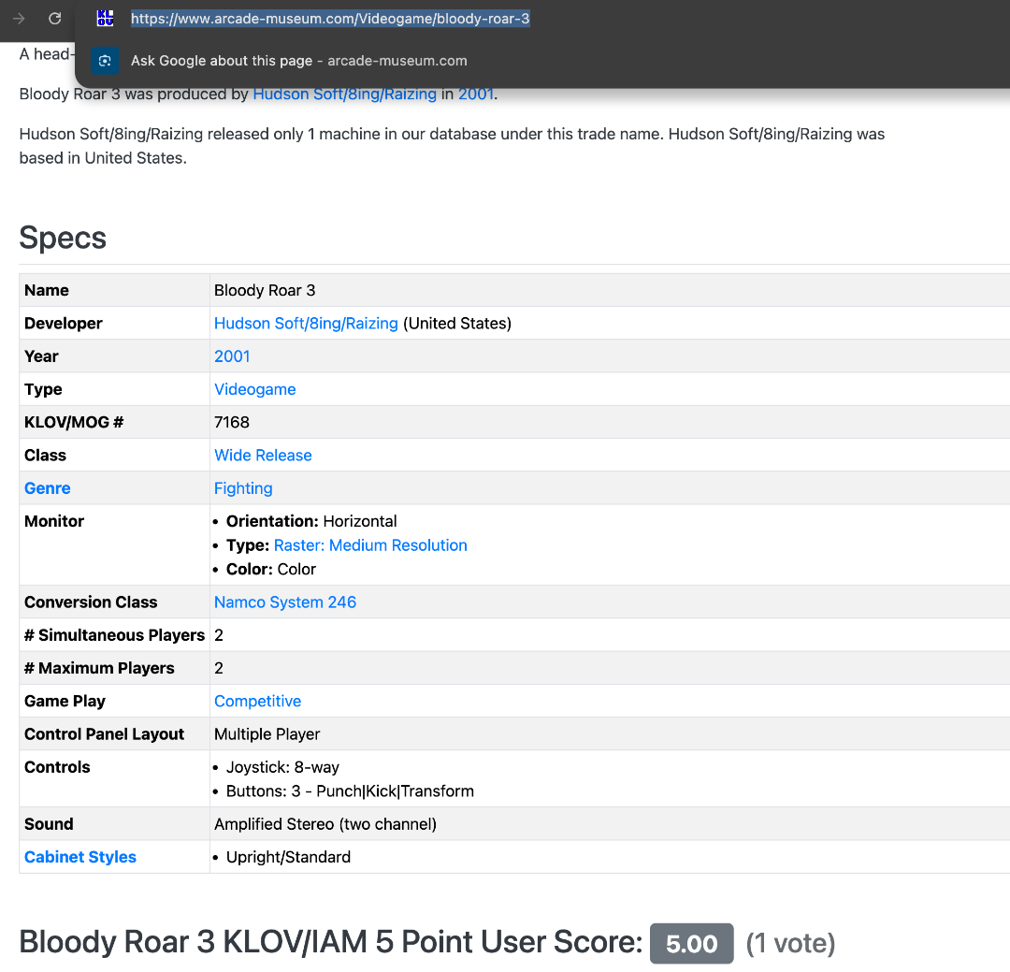This screenshot has height=972, width=1010.
Task: Open Hudson Soft/8ing/Raizing link in intro paragraph
Action: (344, 94)
